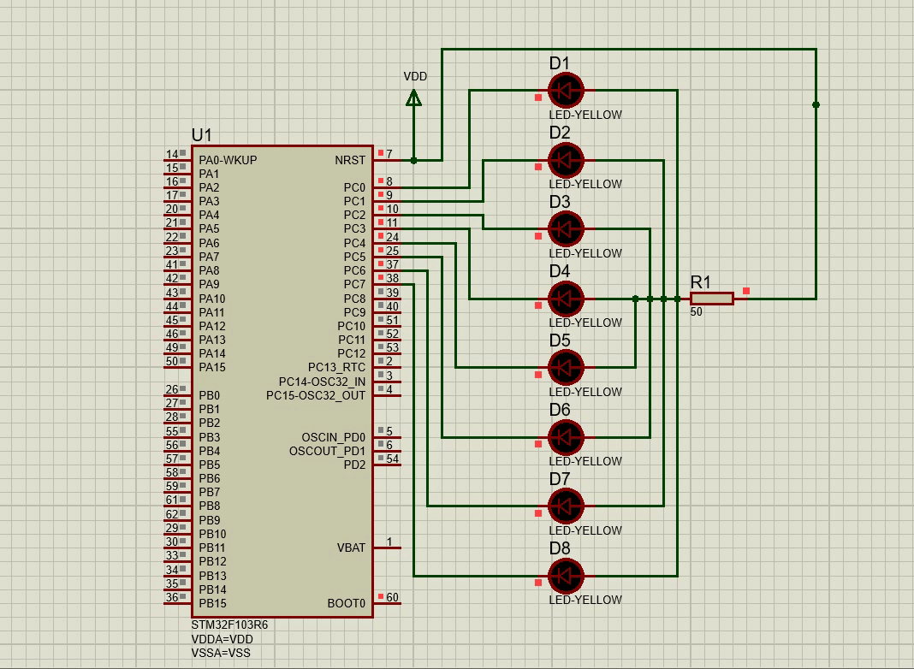Click the VBAT pin label
This screenshot has width=914, height=669.
[351, 548]
